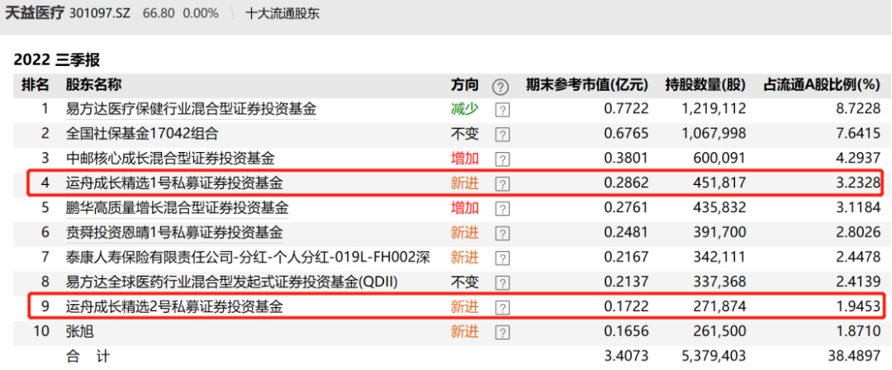Select shareholder 全国社保基金17042组合
This screenshot has height=370, width=892.
[142, 134]
